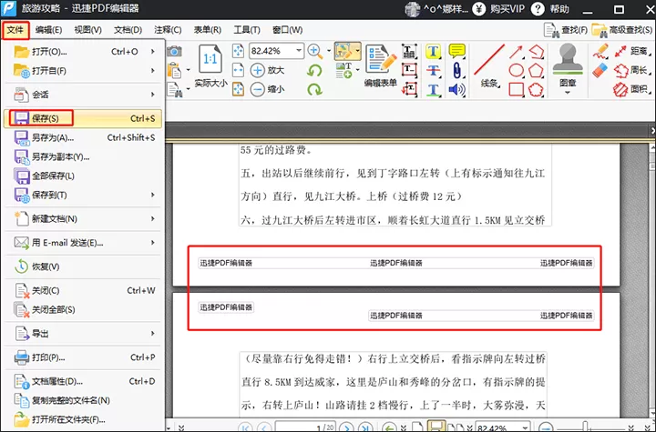This screenshot has height=432, width=656.
Task: Choose Revert (V) menu entry
Action: tap(82, 266)
